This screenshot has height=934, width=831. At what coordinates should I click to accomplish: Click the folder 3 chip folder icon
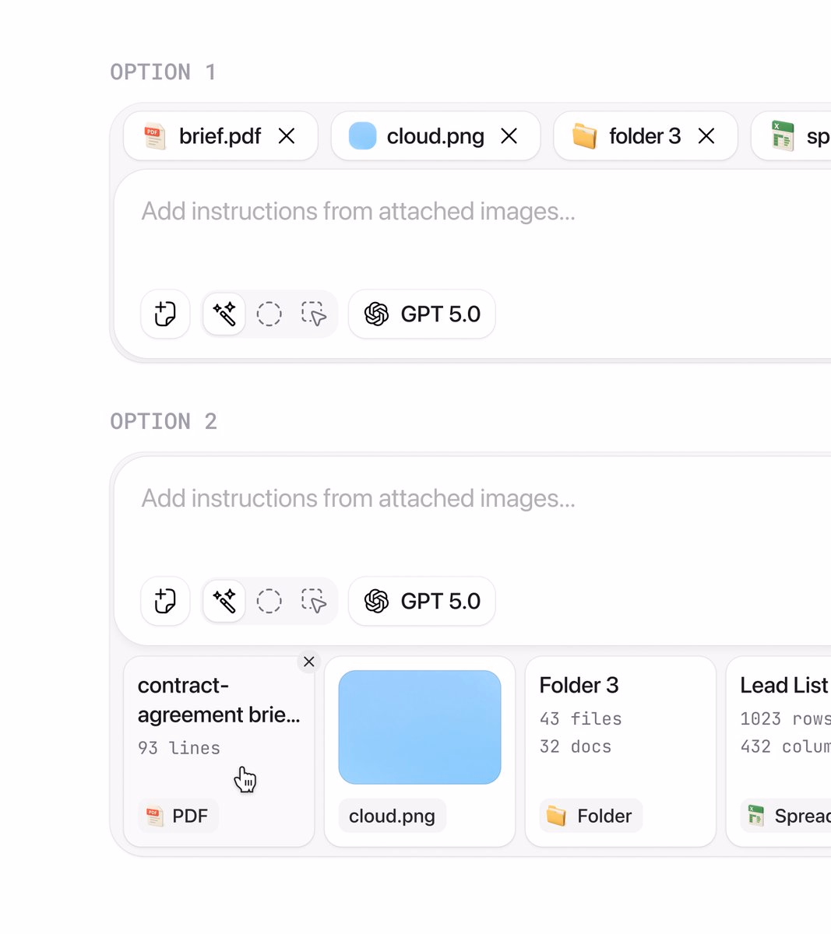(x=584, y=136)
